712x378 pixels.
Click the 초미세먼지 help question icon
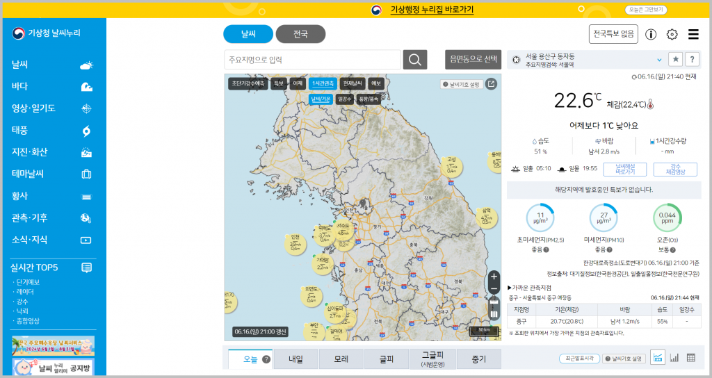[547, 249]
